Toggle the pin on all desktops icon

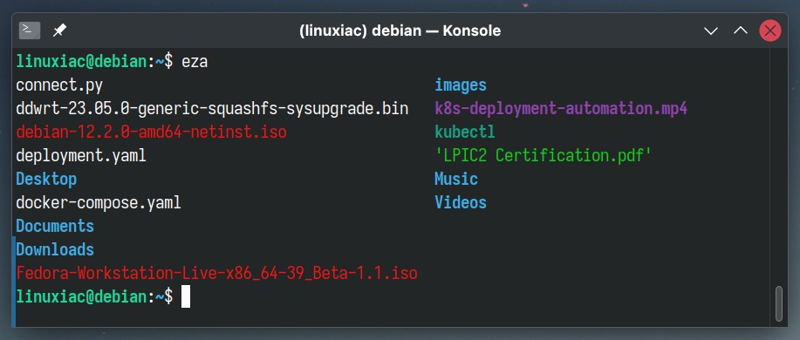[59, 31]
